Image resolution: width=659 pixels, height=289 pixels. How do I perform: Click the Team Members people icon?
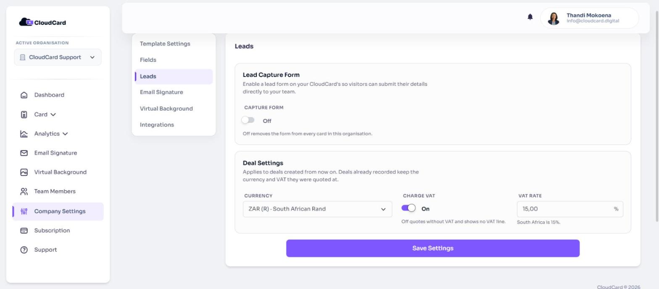[x=24, y=191]
